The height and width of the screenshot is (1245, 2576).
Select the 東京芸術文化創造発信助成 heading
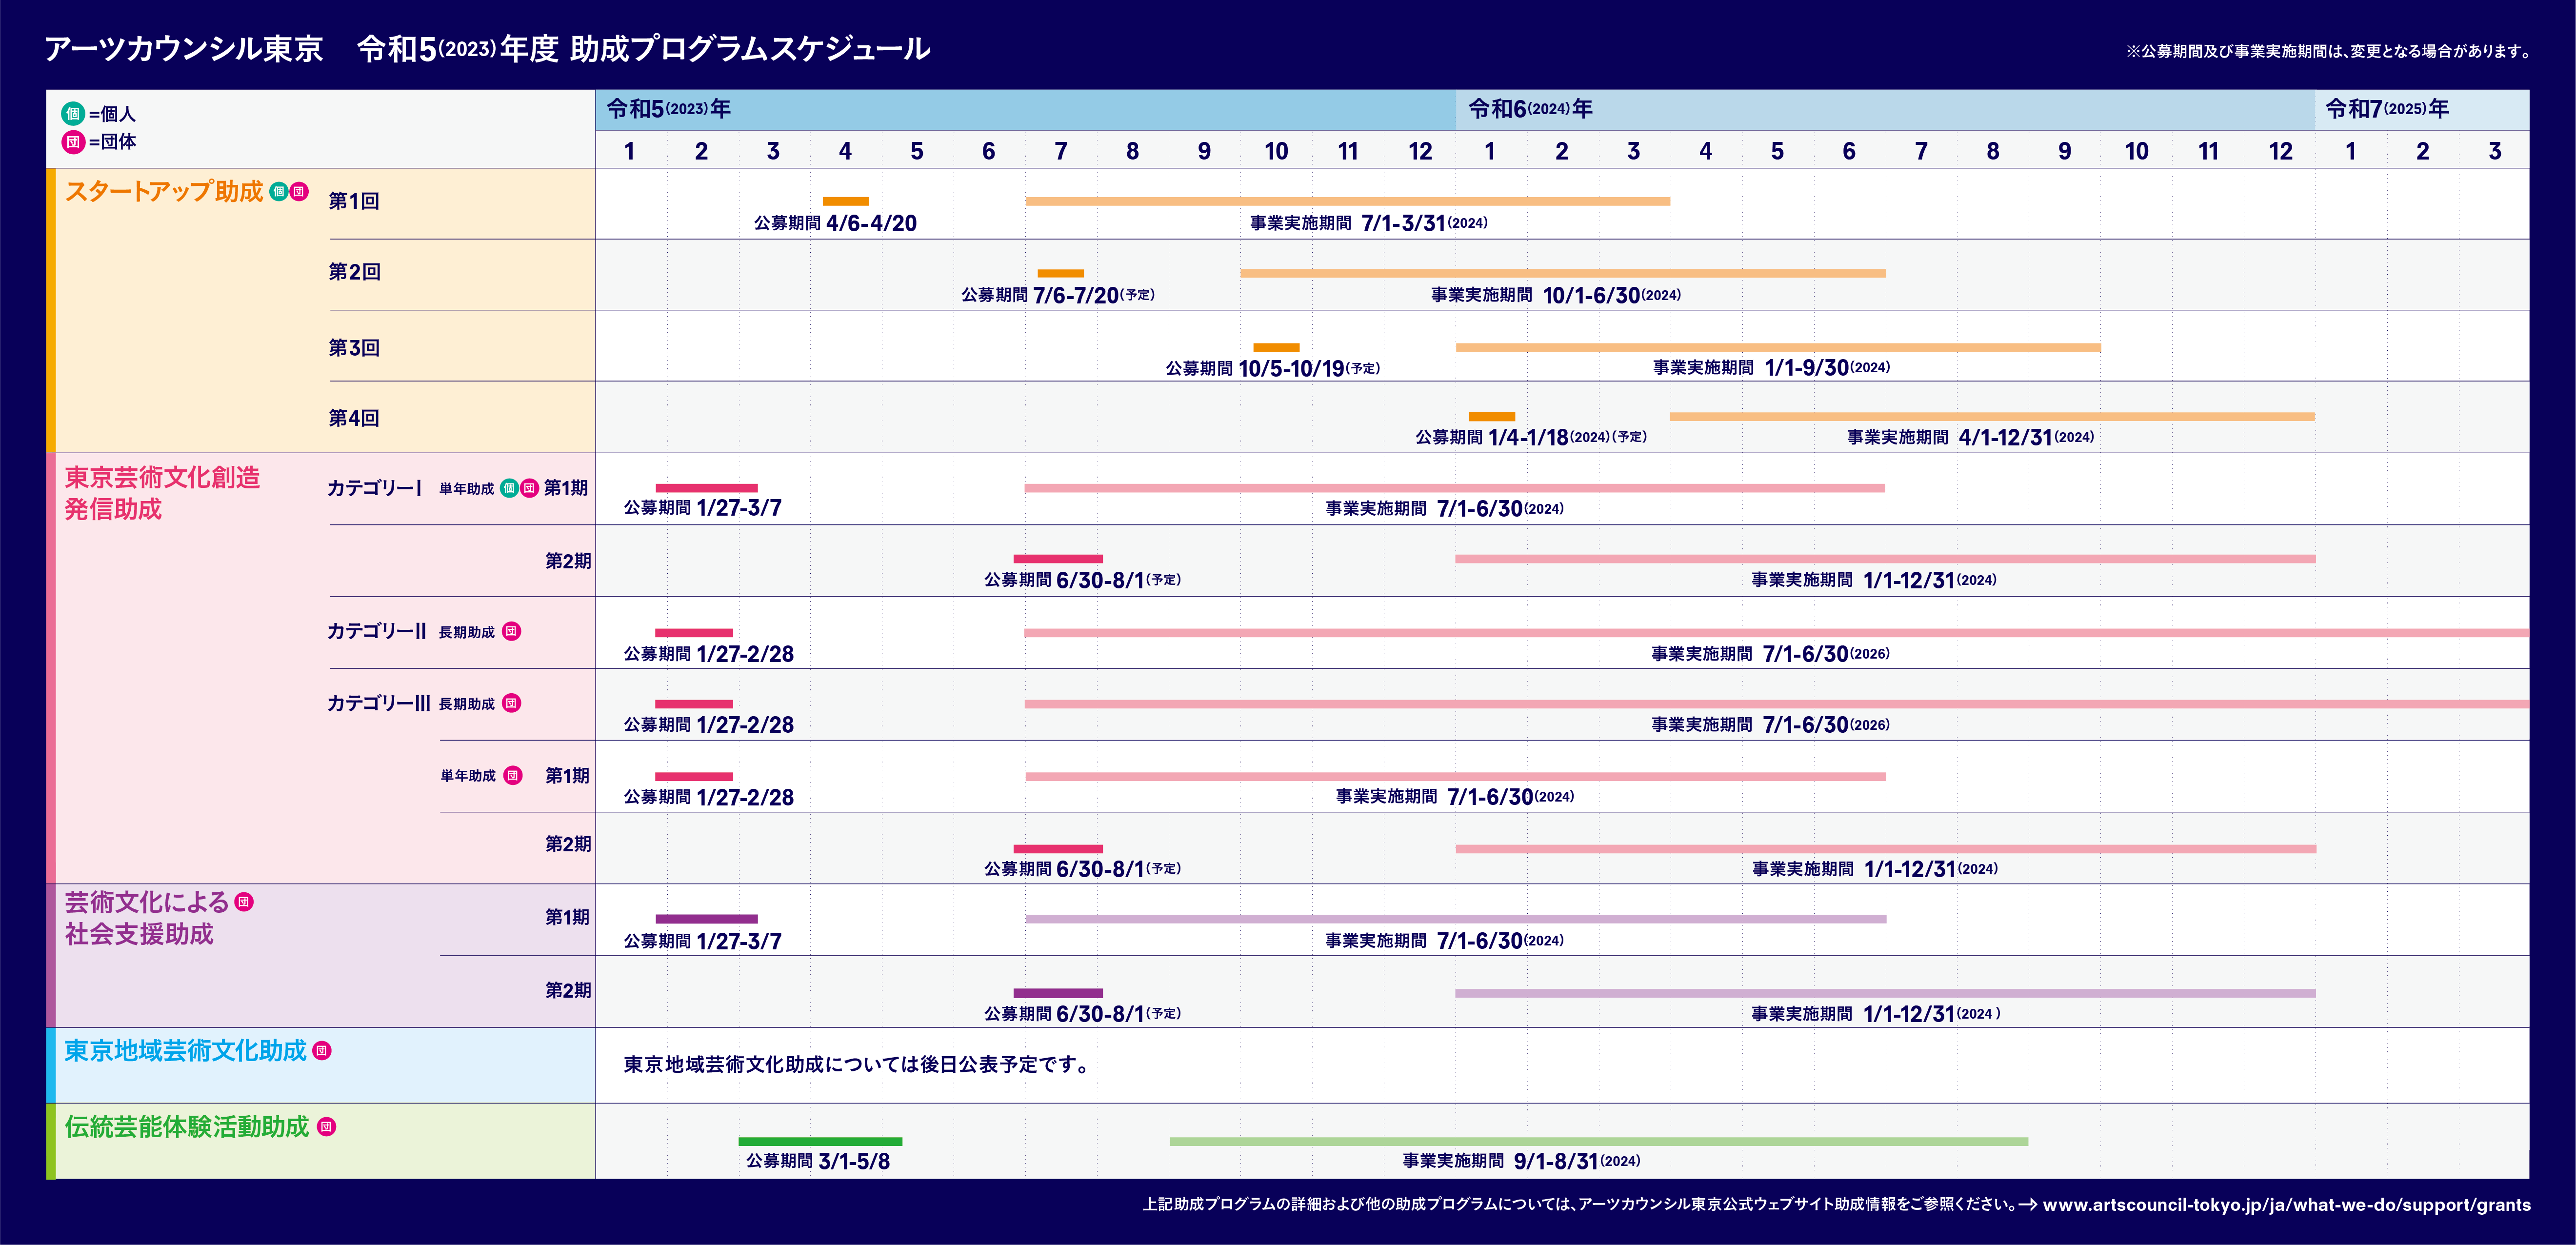coord(162,493)
